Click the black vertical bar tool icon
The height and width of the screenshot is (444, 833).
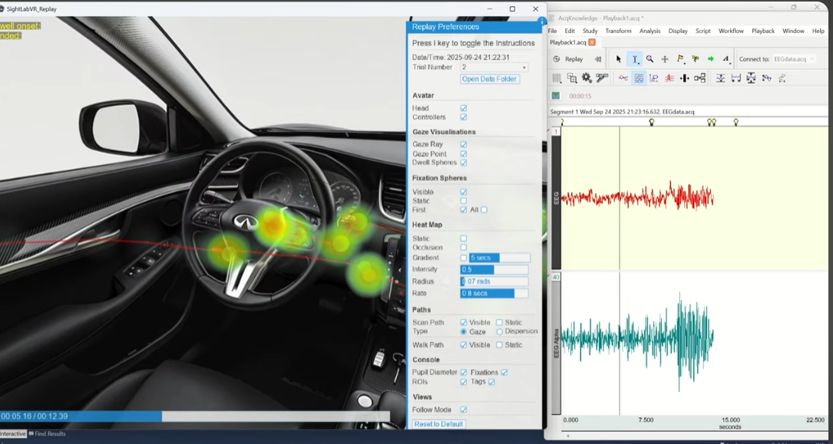click(x=684, y=78)
